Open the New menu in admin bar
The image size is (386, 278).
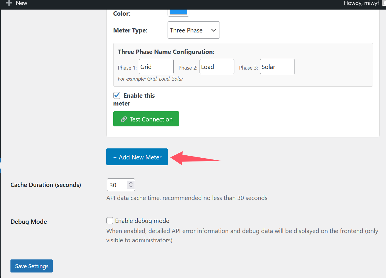(21, 3)
